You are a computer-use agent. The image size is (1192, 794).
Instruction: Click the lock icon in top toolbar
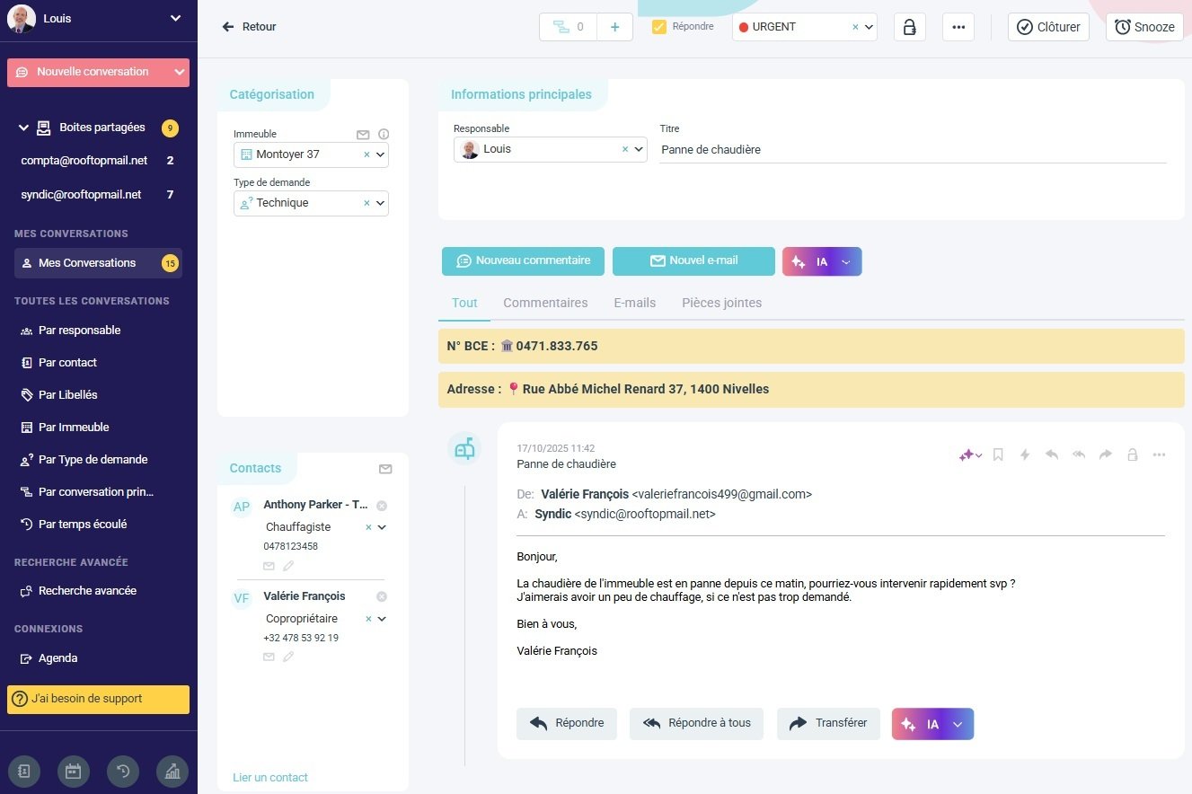910,27
